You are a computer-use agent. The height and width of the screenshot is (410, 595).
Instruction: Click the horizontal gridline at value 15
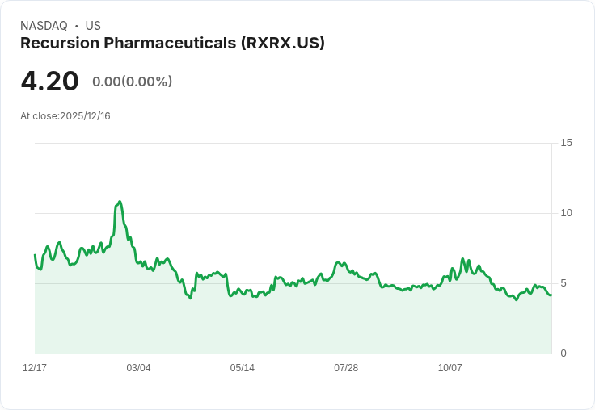point(291,144)
